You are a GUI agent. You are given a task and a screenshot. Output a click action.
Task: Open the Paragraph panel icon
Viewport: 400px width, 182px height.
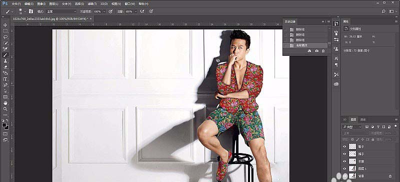(x=336, y=65)
